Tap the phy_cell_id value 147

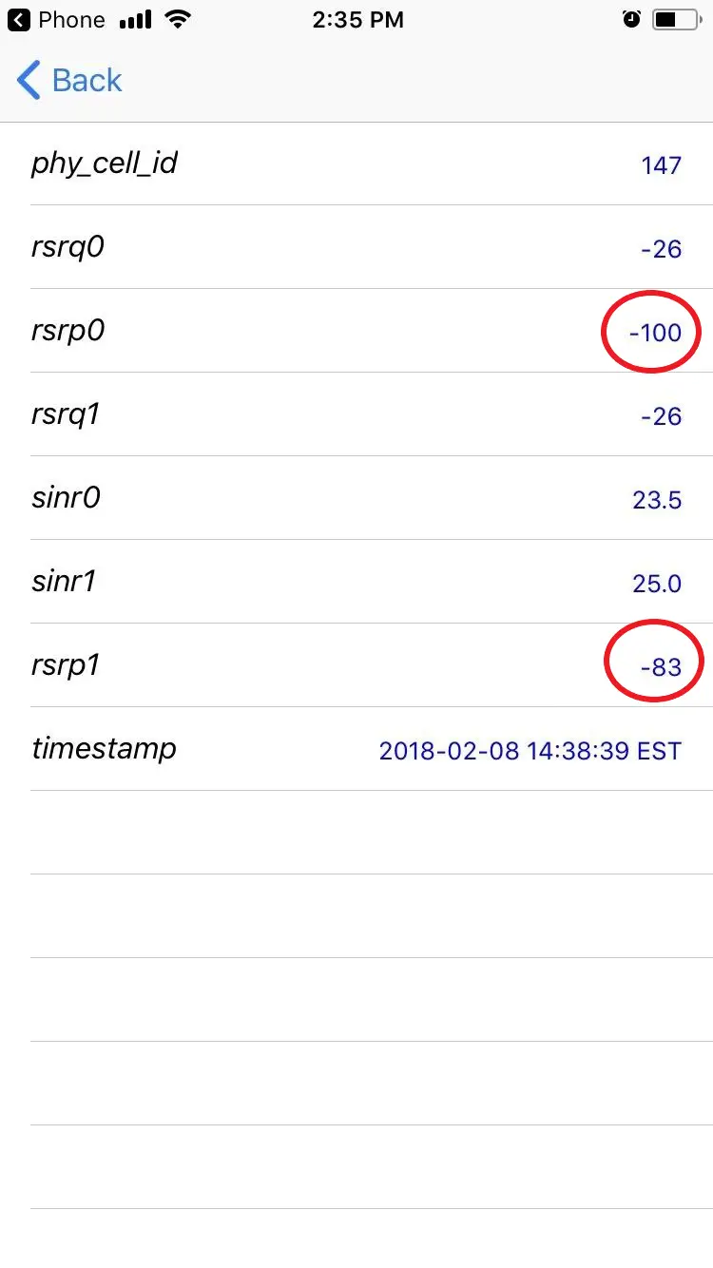click(x=662, y=165)
